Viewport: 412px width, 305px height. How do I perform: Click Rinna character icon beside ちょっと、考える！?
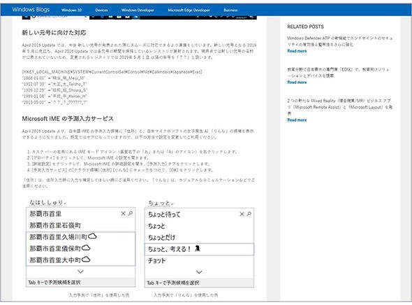(198, 248)
